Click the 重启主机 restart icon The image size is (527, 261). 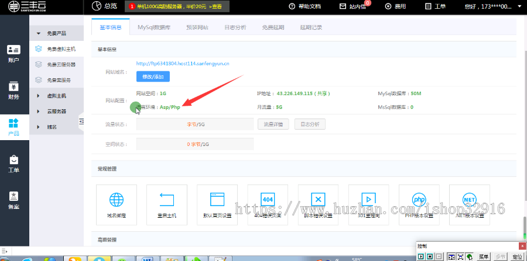166,204
